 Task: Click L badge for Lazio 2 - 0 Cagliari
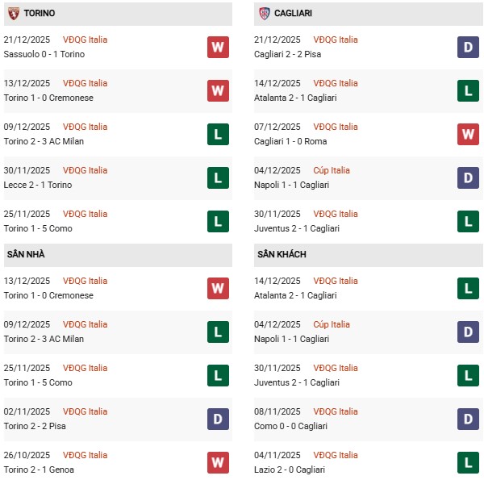point(469,462)
